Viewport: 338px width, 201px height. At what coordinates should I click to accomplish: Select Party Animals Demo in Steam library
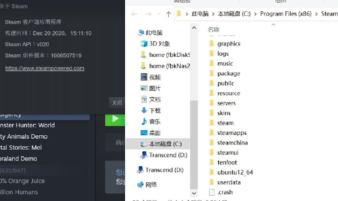point(24,137)
